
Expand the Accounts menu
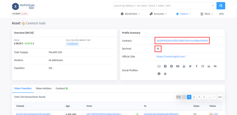coord(158,14)
